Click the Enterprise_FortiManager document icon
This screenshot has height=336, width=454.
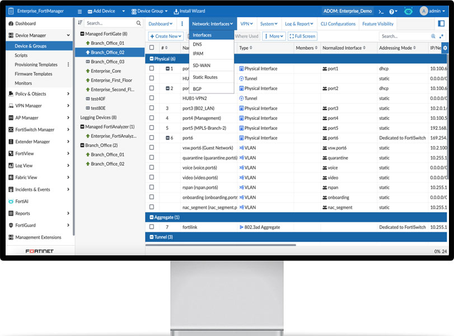click(x=11, y=11)
